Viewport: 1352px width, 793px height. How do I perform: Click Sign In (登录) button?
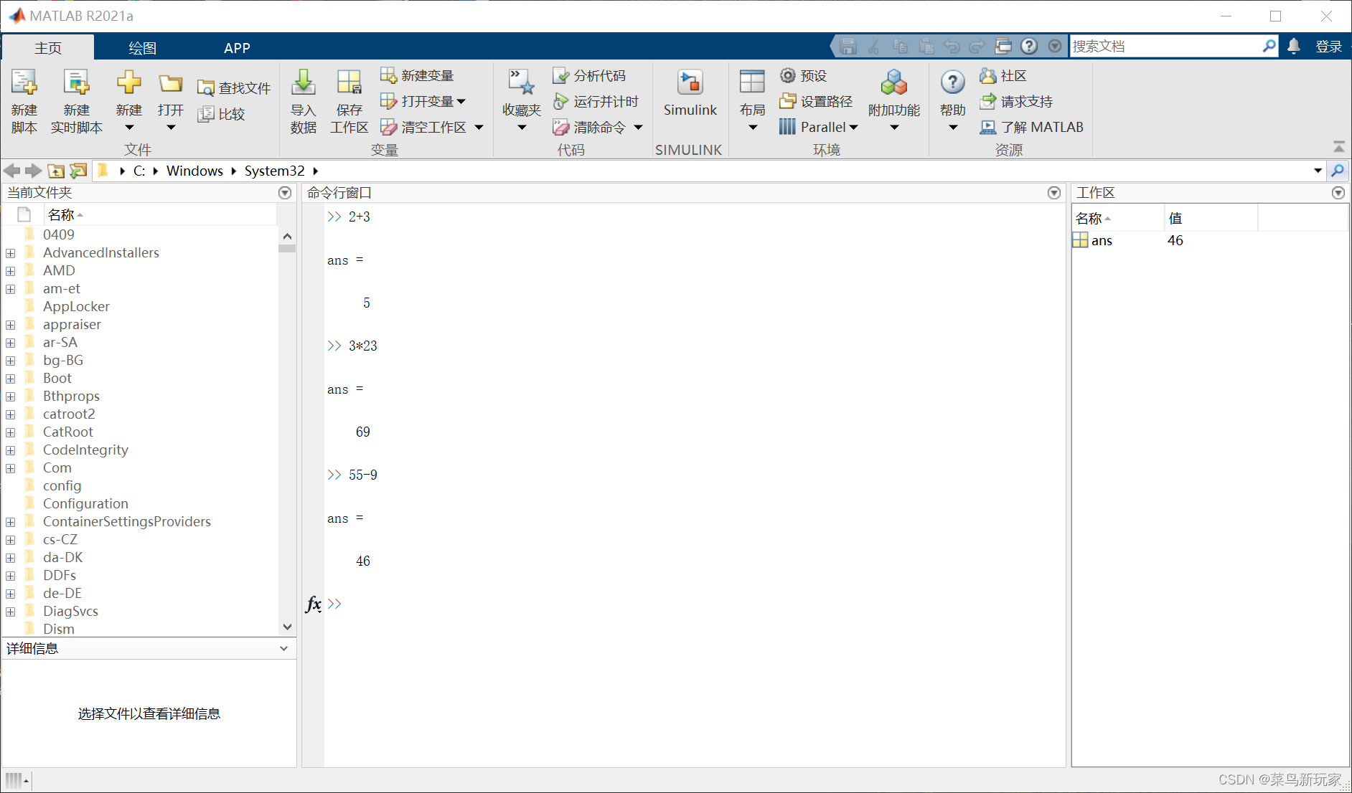[1329, 47]
